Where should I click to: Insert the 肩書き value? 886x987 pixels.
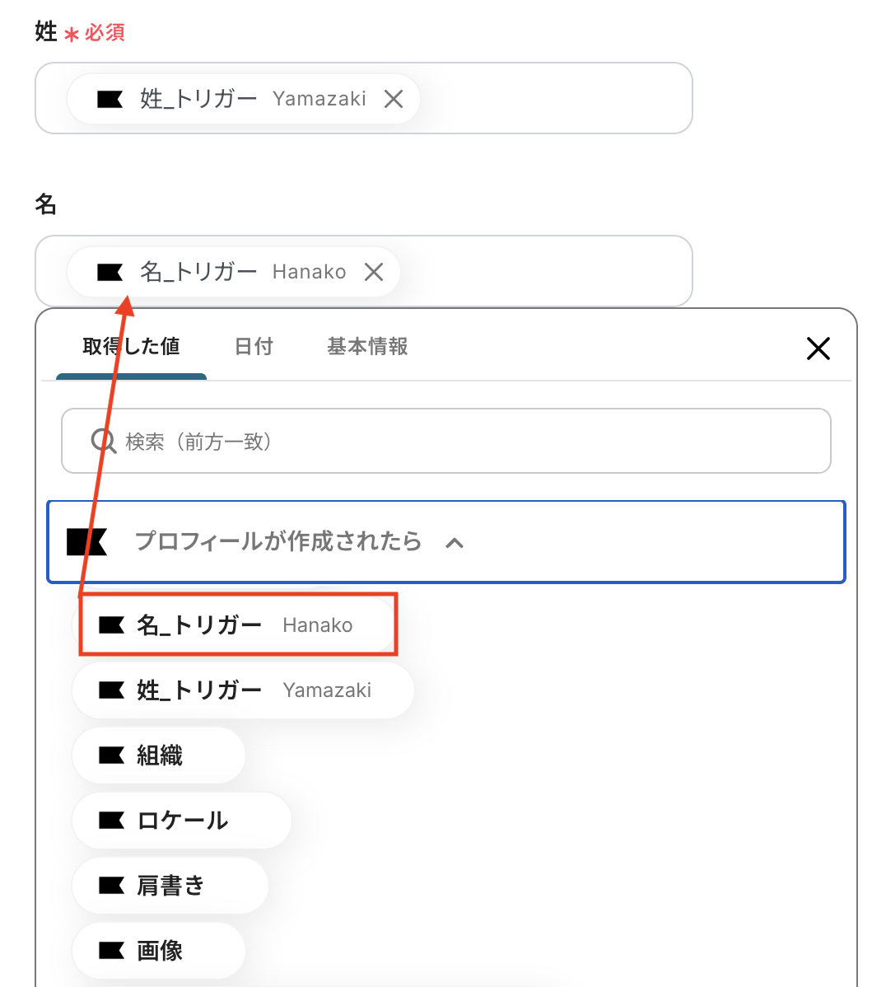click(x=170, y=886)
